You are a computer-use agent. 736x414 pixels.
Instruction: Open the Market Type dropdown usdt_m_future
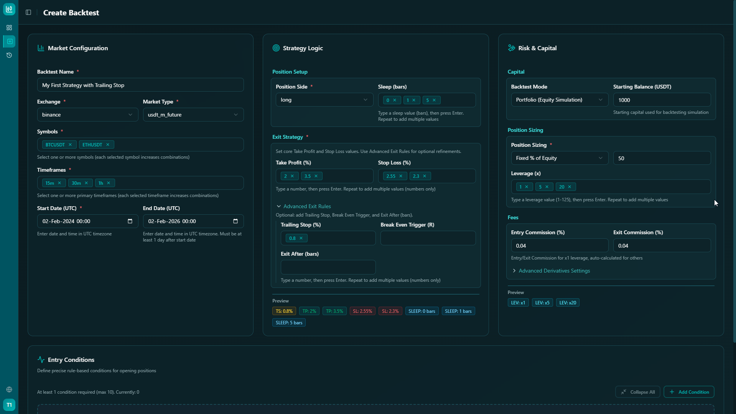pos(193,115)
